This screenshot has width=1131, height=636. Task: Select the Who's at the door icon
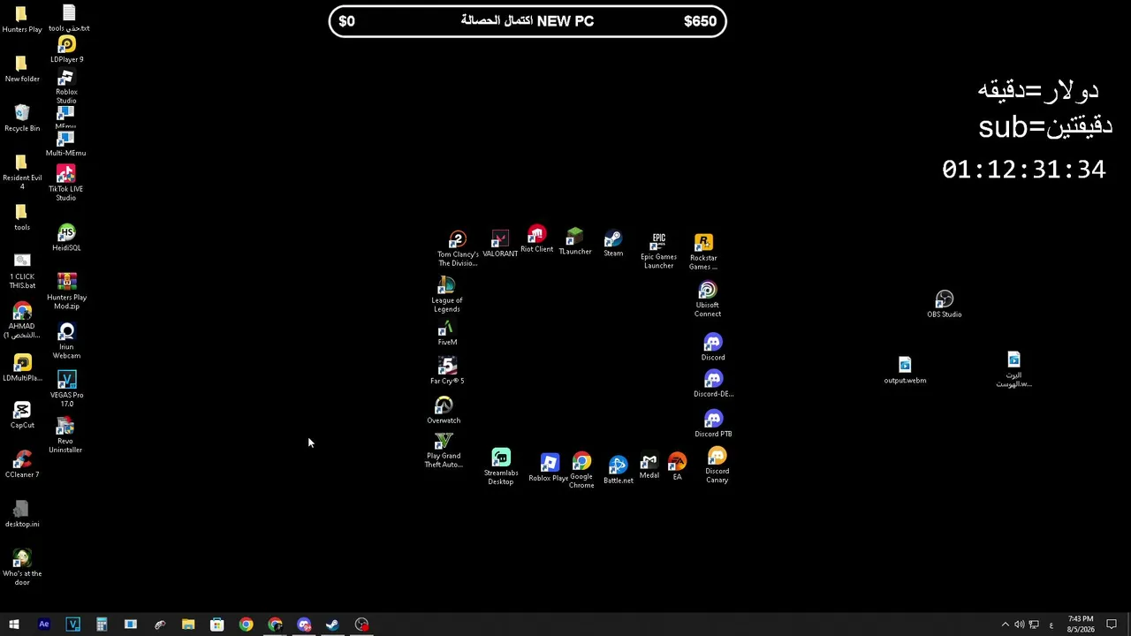22,568
